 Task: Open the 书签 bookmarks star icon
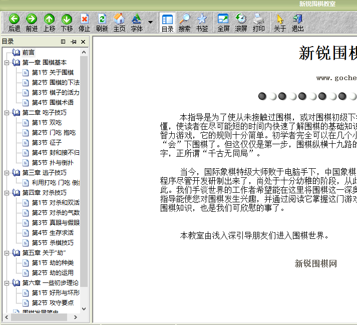click(202, 19)
